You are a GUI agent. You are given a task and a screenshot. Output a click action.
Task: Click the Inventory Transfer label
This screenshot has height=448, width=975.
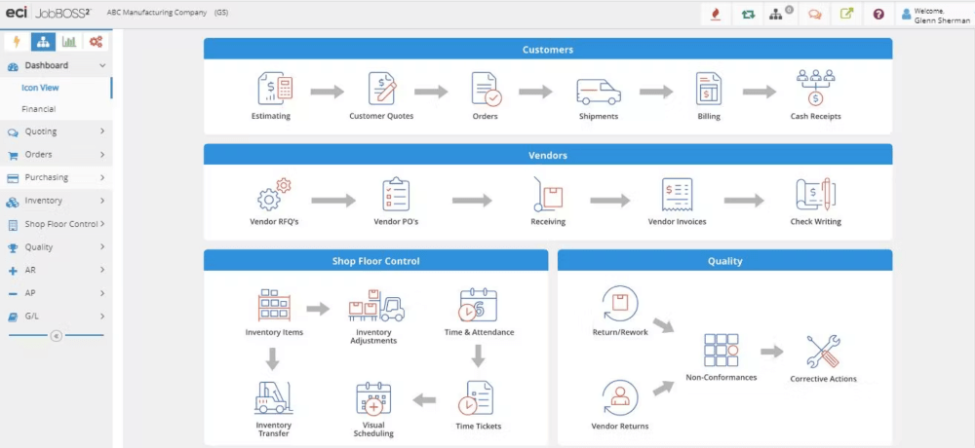tap(274, 429)
